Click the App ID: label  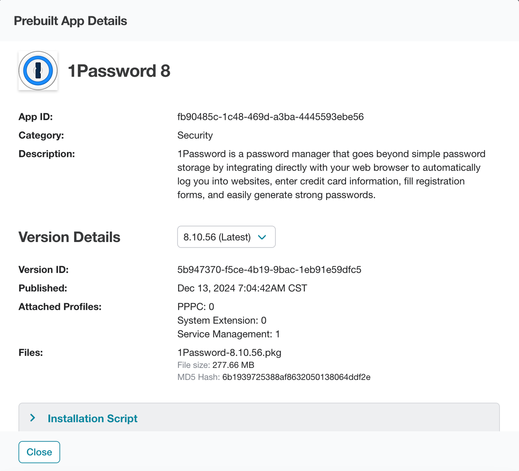[36, 117]
